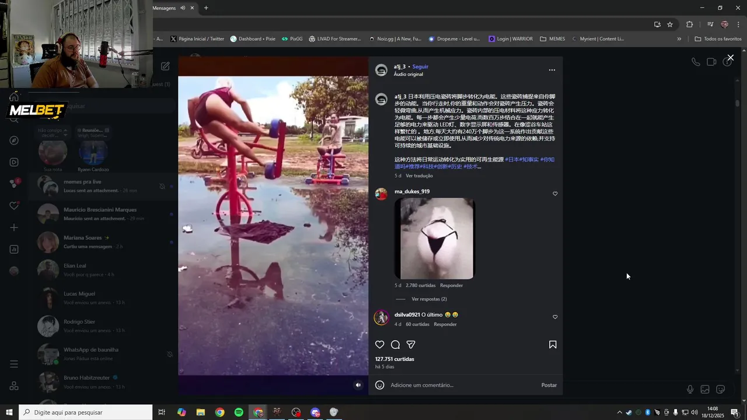747x420 pixels.
Task: Open the MEMES bookmarks folder
Action: click(553, 39)
